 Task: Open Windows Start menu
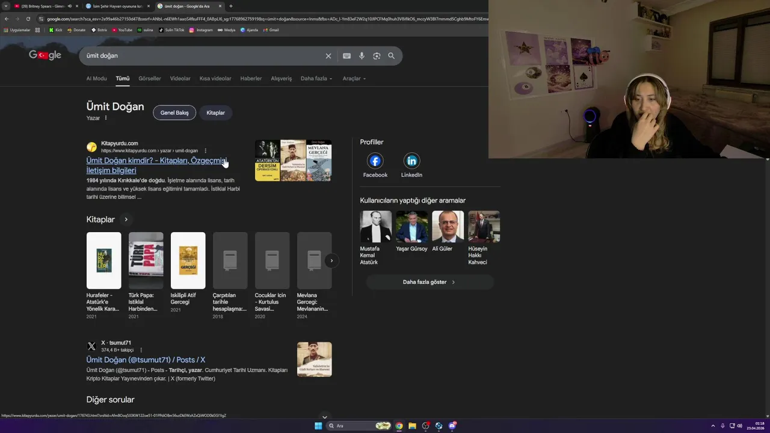[318, 426]
